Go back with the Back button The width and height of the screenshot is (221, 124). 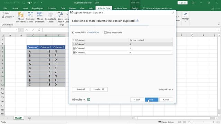coord(137,100)
